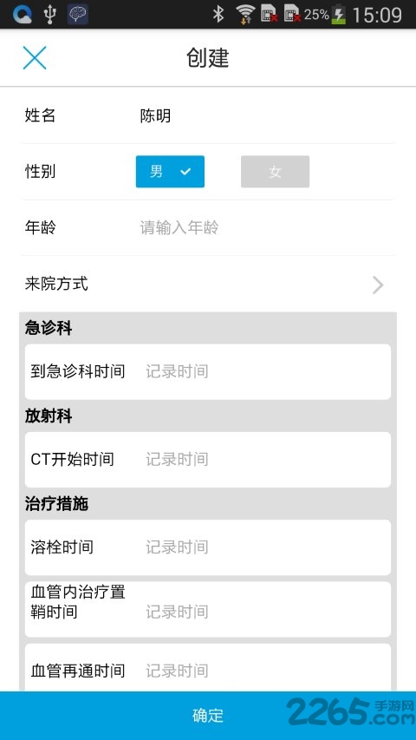Expand 来院方式 options via chevron
The image size is (416, 740).
(x=378, y=285)
